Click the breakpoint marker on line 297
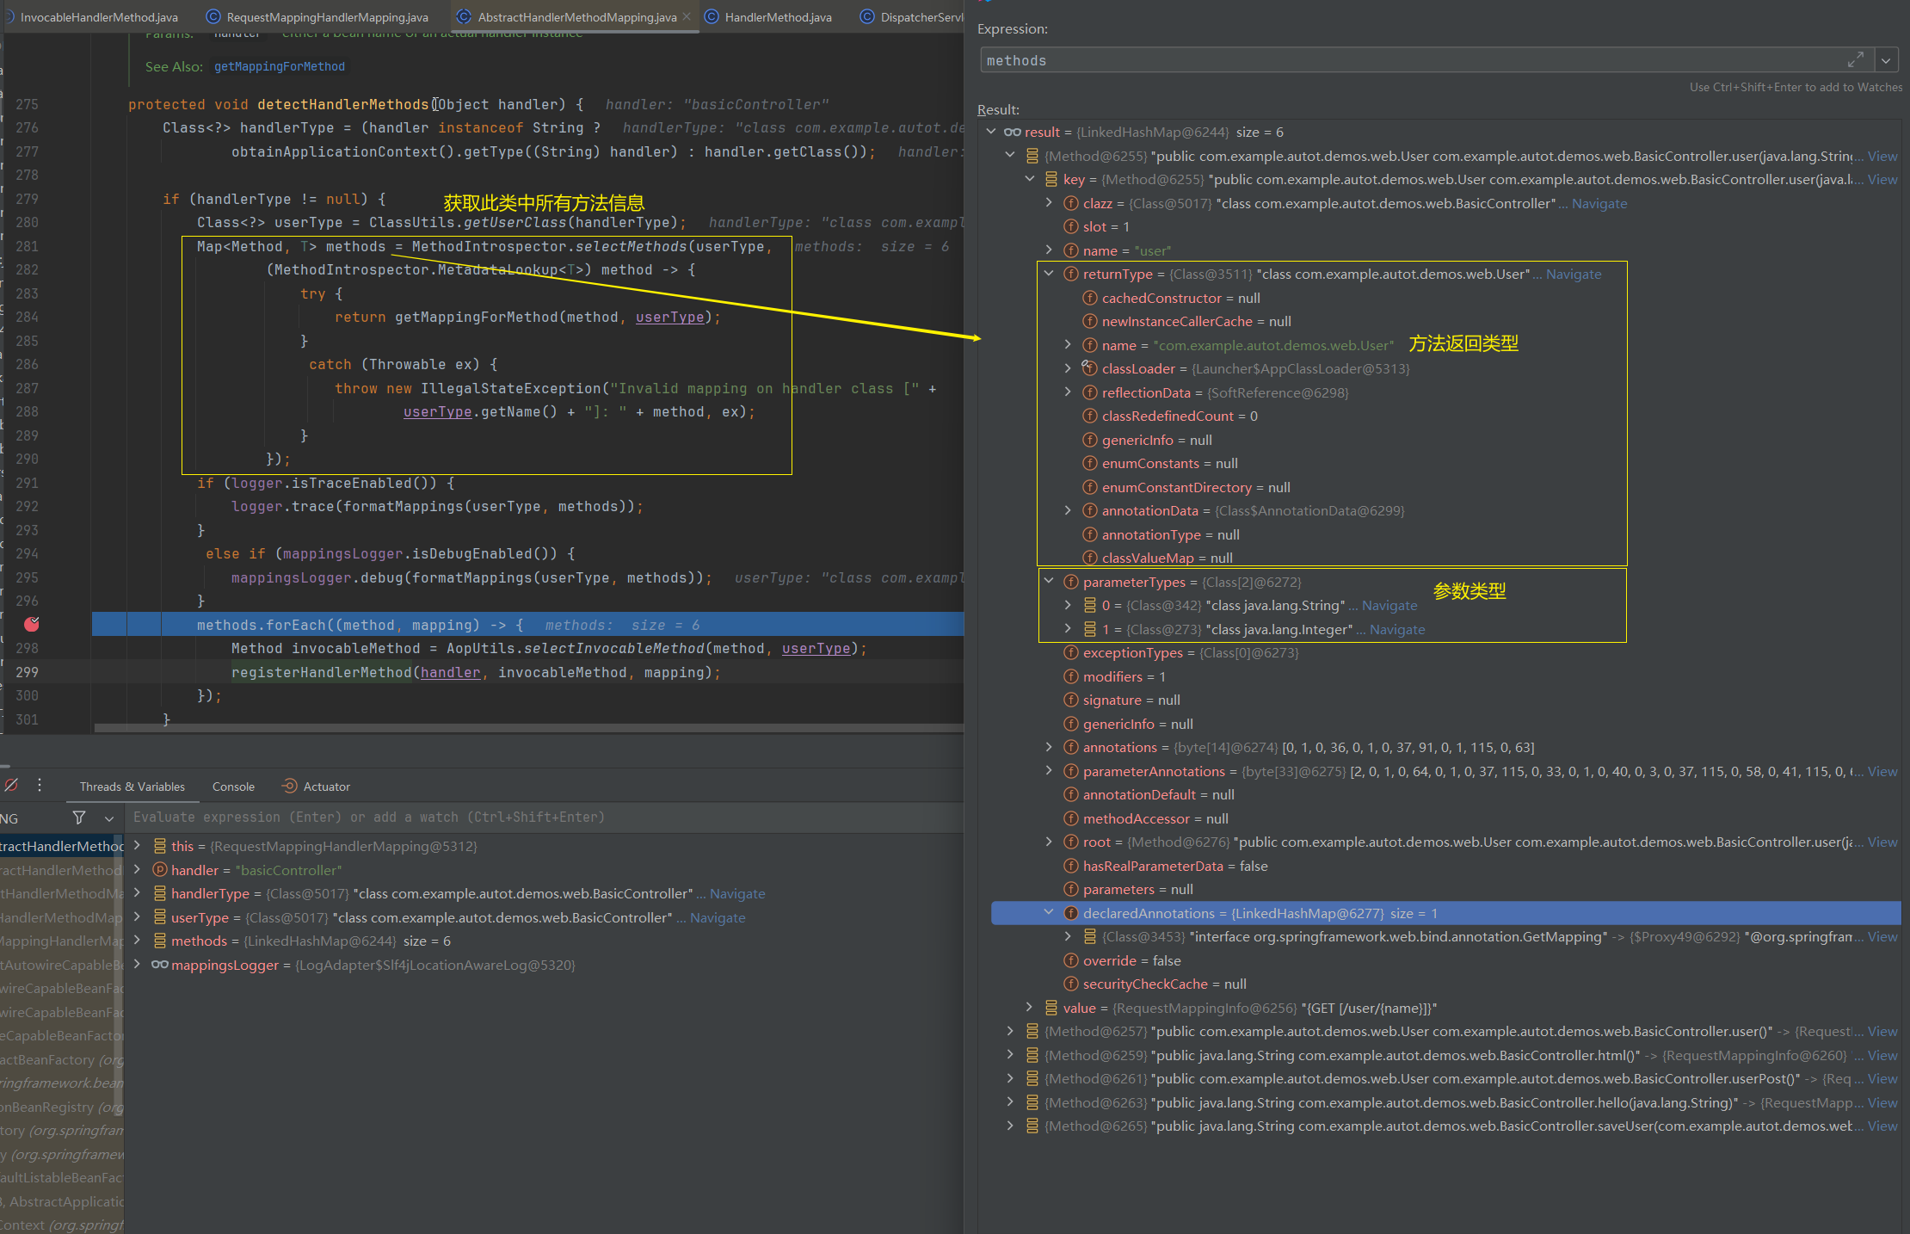1910x1234 pixels. (32, 624)
